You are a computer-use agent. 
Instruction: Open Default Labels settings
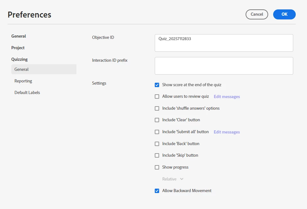[x=27, y=93]
